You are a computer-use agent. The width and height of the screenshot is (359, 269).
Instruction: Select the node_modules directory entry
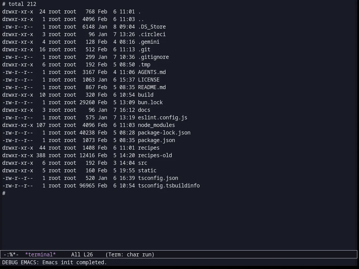156,125
